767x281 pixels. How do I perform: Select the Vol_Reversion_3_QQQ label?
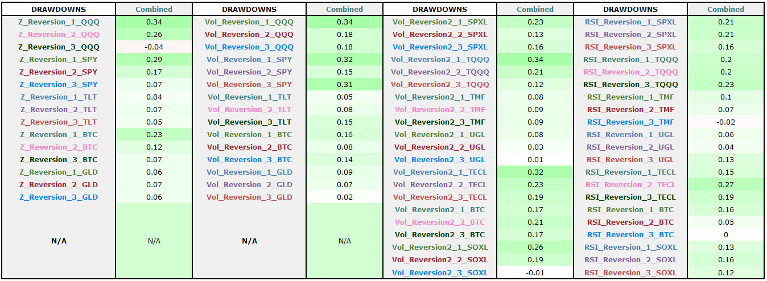click(x=249, y=47)
